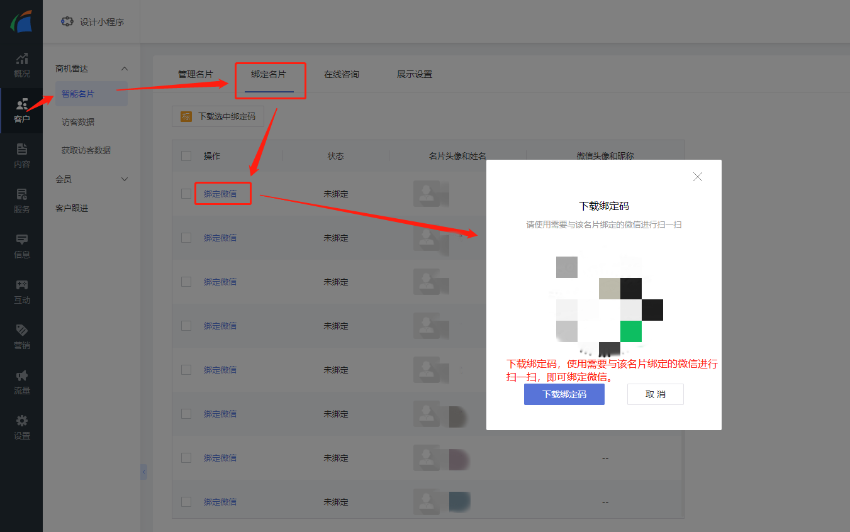The width and height of the screenshot is (850, 532).
Task: Click 未绑定 status in the last row
Action: click(x=336, y=502)
